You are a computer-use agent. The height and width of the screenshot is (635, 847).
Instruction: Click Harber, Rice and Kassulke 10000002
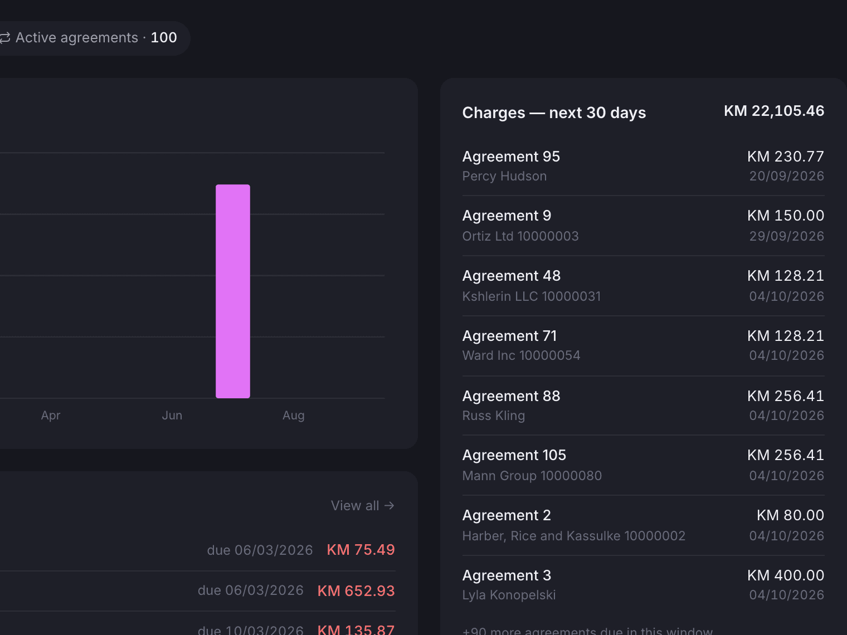(574, 536)
